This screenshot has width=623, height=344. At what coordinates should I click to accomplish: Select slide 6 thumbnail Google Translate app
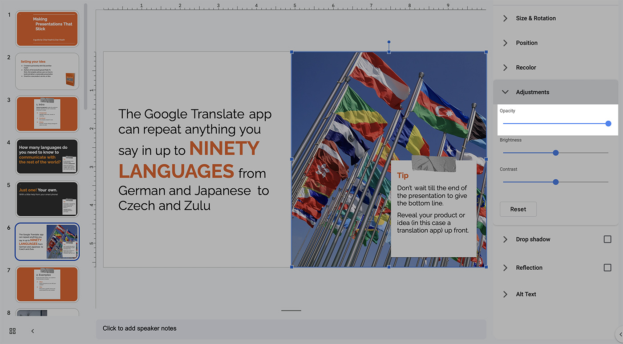pyautogui.click(x=47, y=242)
